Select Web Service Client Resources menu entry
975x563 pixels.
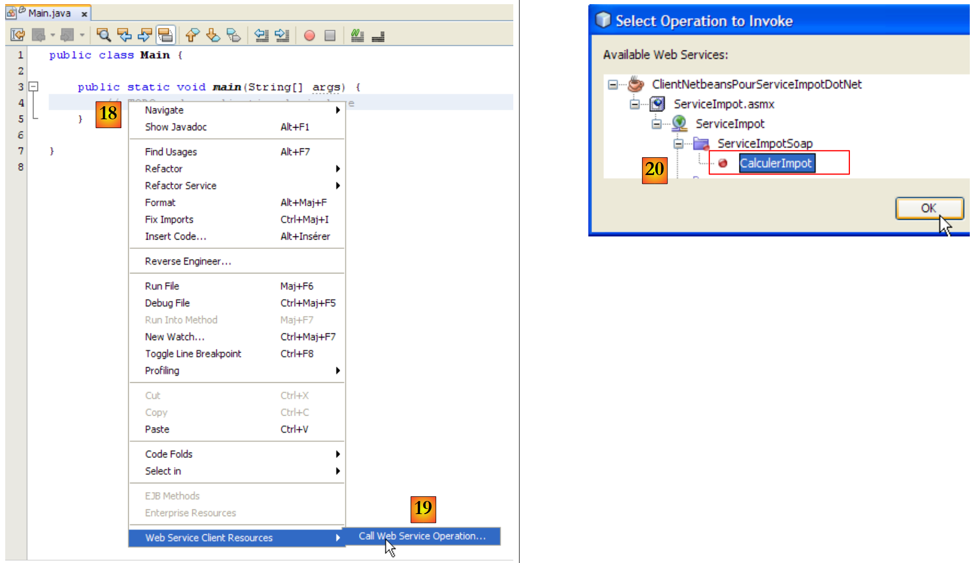coord(208,537)
